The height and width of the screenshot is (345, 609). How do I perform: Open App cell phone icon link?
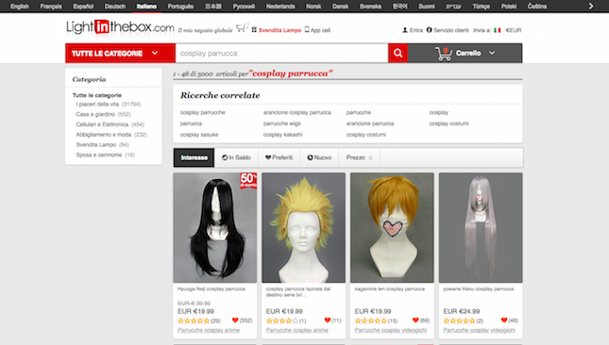click(x=307, y=29)
